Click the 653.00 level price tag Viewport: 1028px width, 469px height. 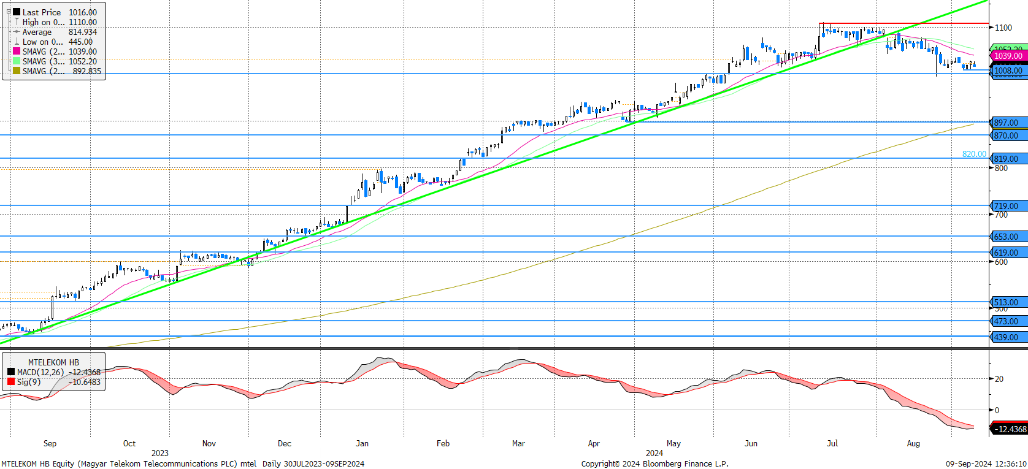1009,237
